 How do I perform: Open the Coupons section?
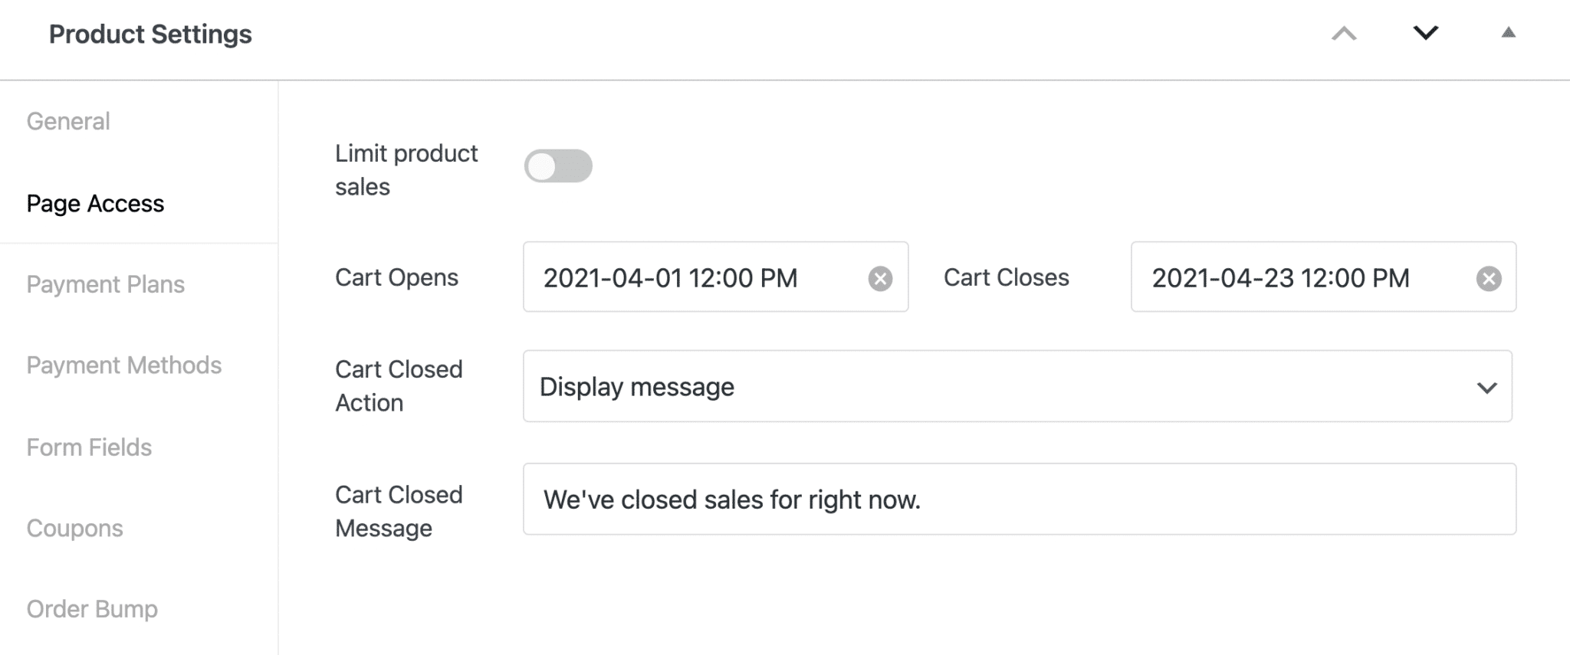tap(74, 528)
